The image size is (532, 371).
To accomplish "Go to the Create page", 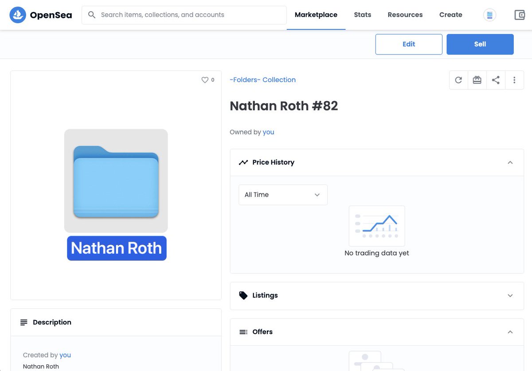I will coord(451,15).
